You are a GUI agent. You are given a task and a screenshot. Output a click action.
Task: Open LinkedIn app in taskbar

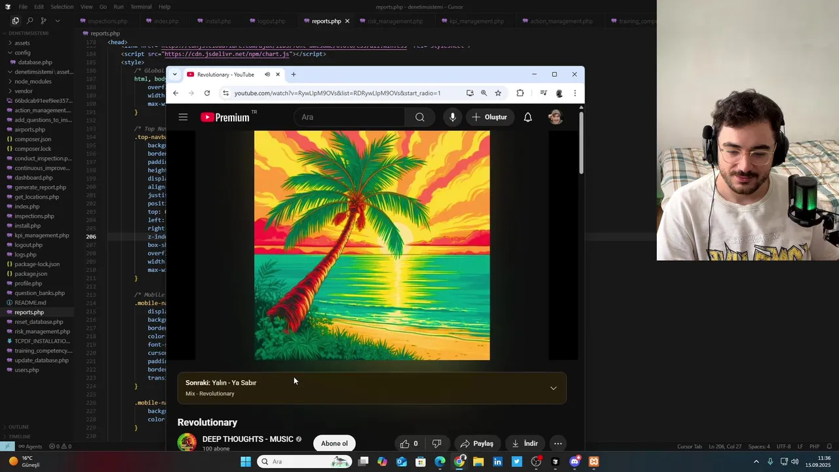pyautogui.click(x=498, y=462)
